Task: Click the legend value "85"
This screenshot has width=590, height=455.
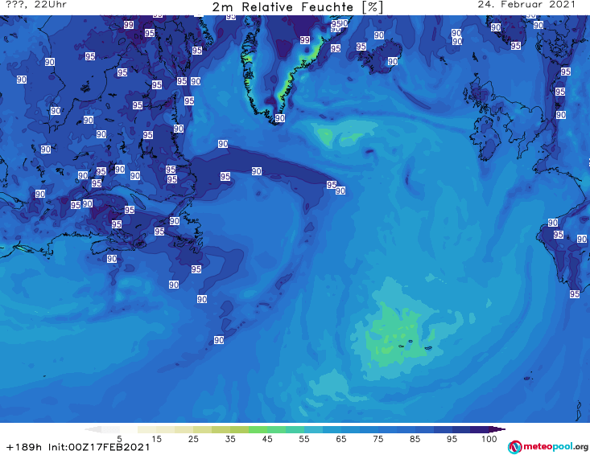Action: [x=415, y=439]
